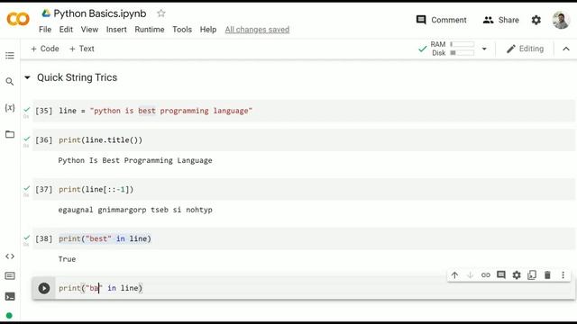Open the find and replace sidebar icon
Viewport: 577px width, 324px height.
click(10, 82)
